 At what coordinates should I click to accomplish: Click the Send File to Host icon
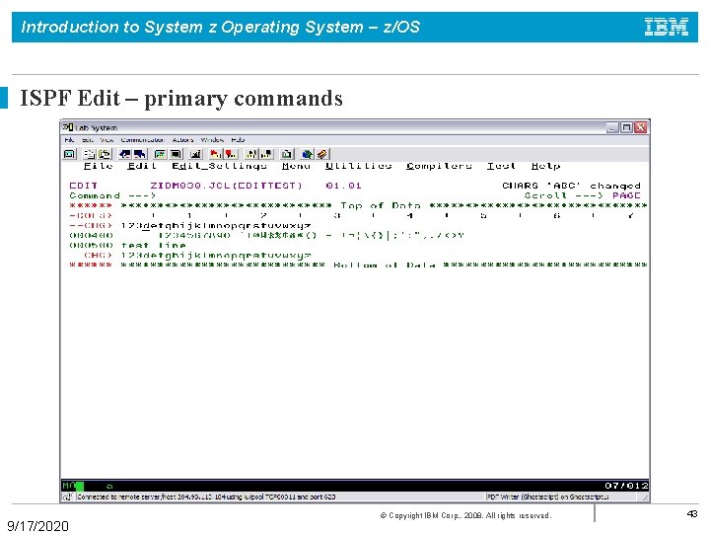(x=125, y=154)
